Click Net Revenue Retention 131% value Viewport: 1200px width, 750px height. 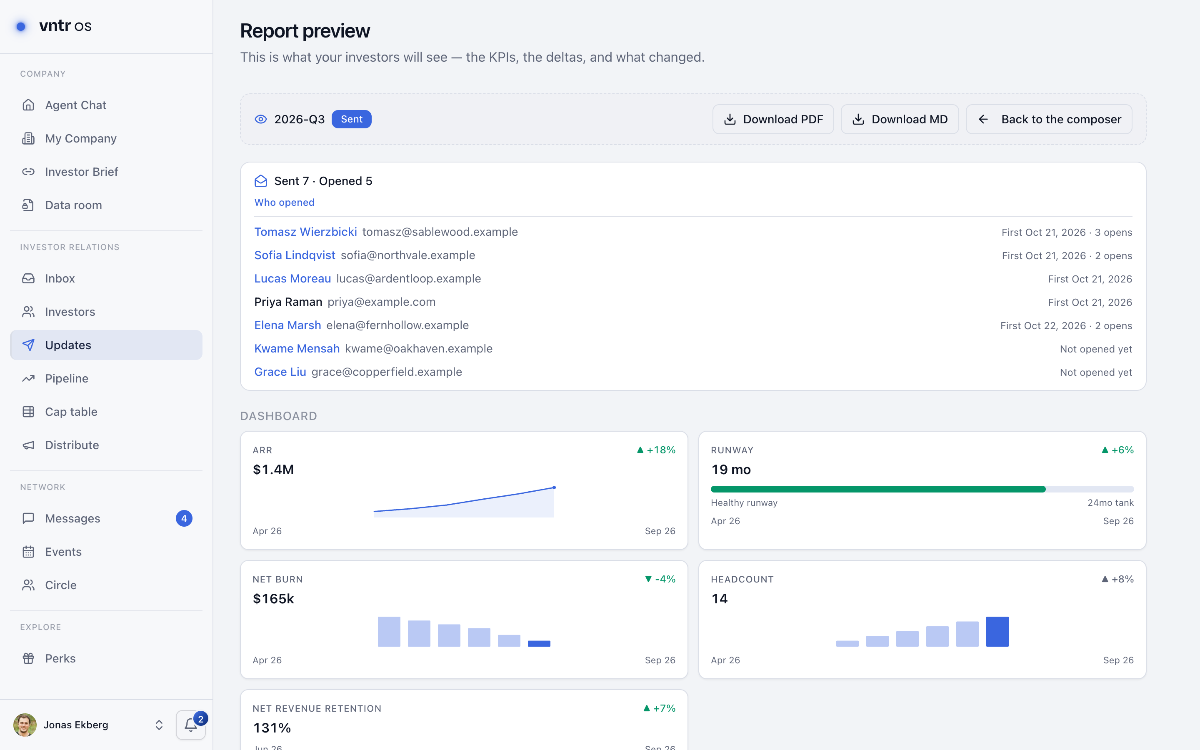point(272,727)
